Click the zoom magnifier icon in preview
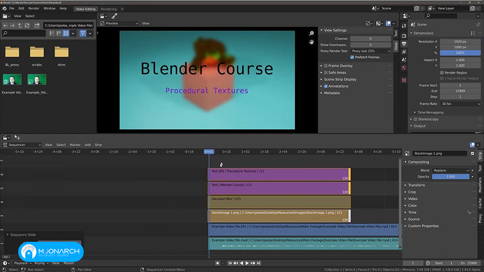The height and width of the screenshot is (272, 484). [312, 33]
